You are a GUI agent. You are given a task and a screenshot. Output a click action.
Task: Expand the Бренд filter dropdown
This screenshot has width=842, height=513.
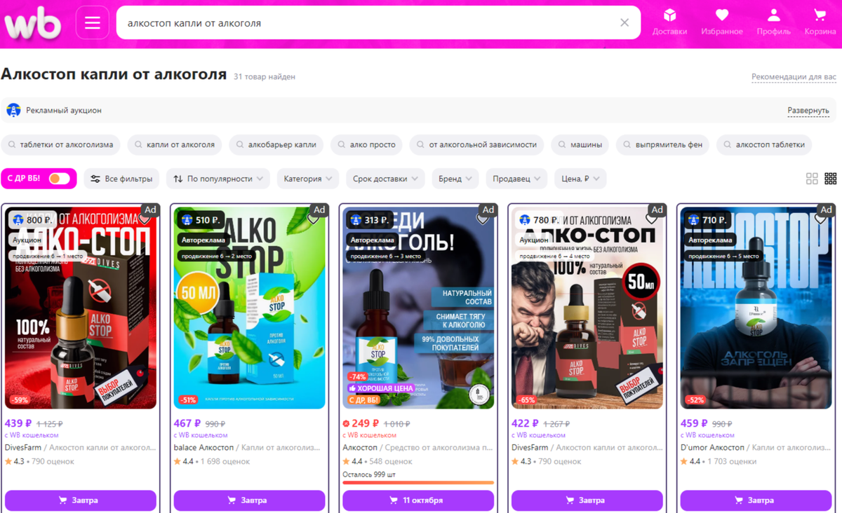455,179
